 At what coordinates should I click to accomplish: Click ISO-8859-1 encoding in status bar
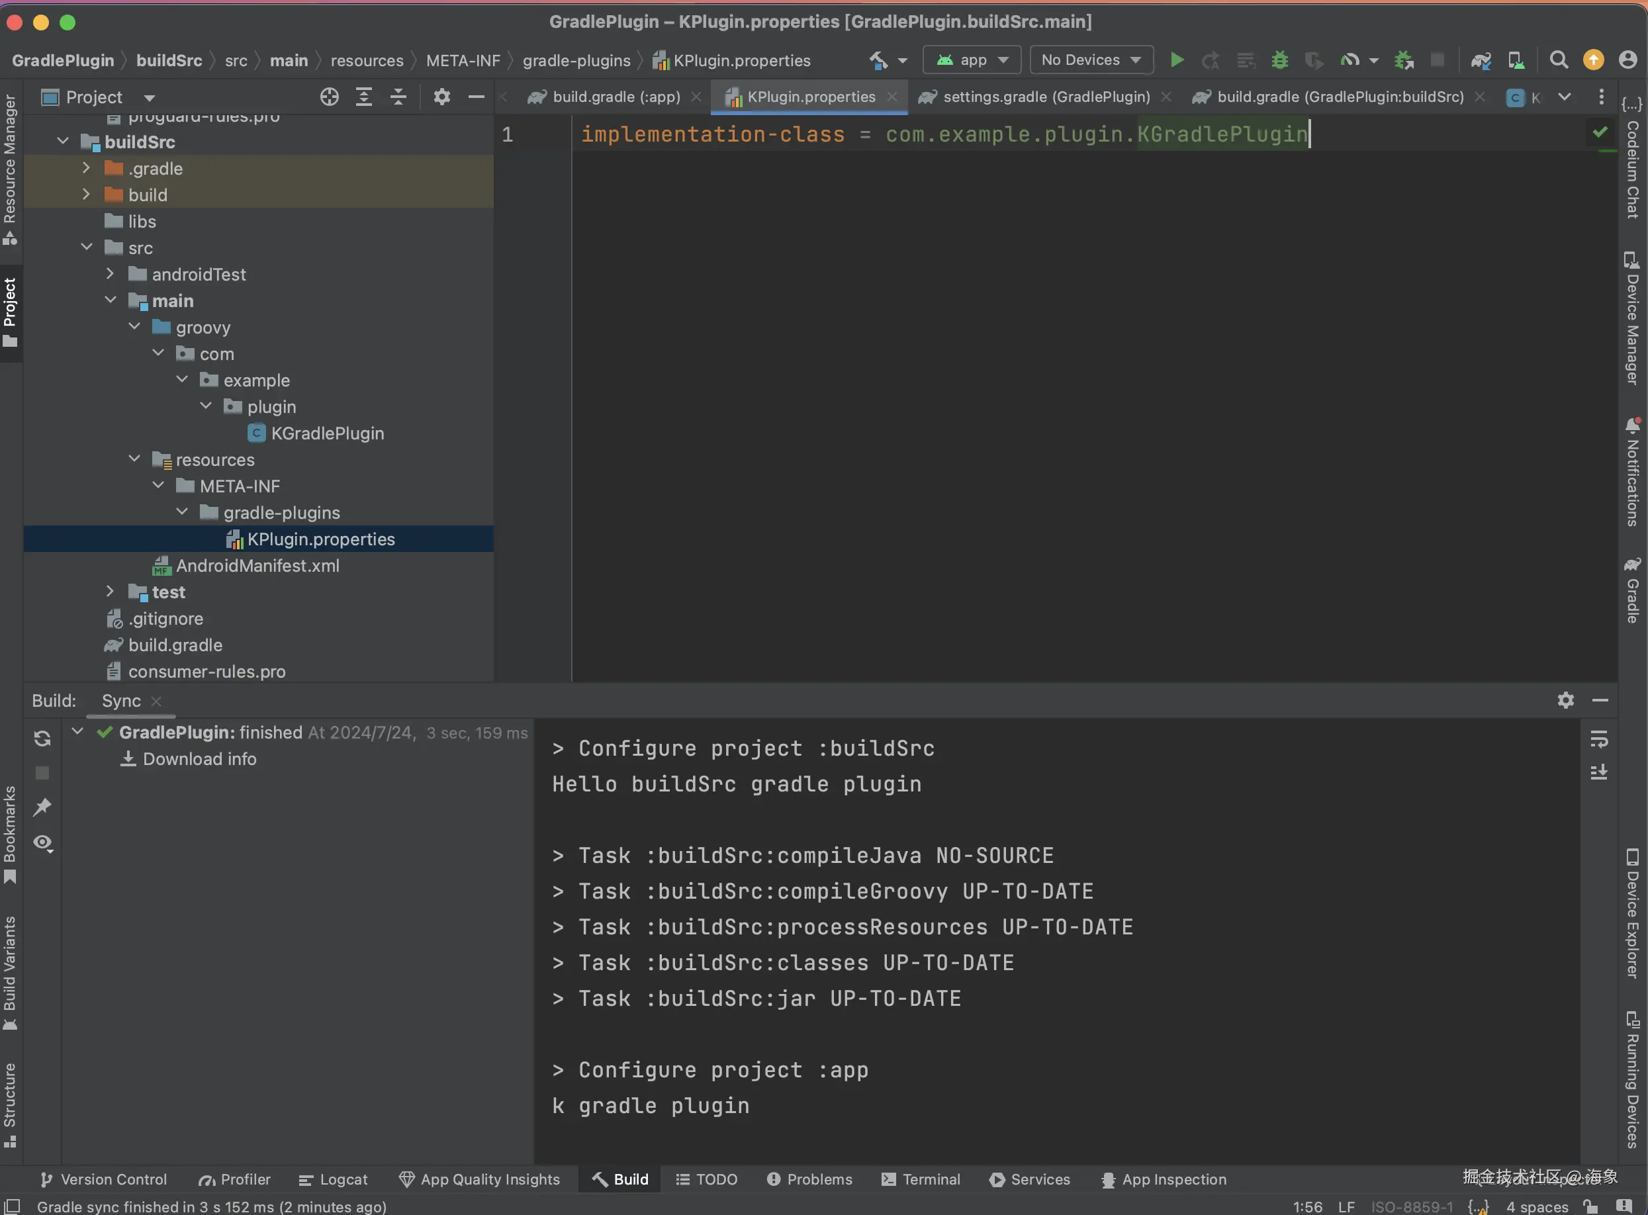click(x=1411, y=1207)
